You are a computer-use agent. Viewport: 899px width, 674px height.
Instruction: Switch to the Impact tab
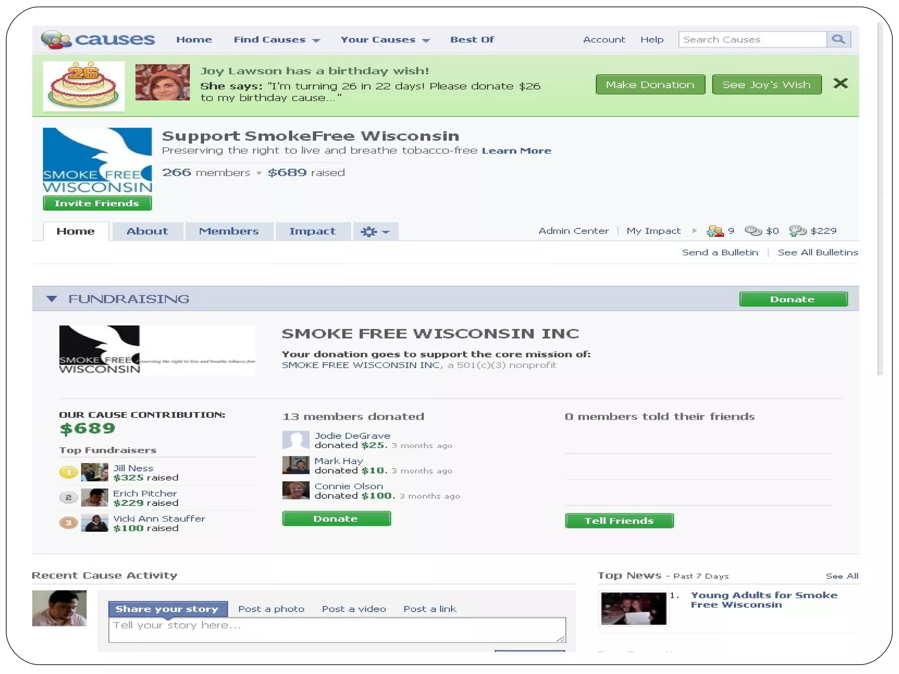312,231
